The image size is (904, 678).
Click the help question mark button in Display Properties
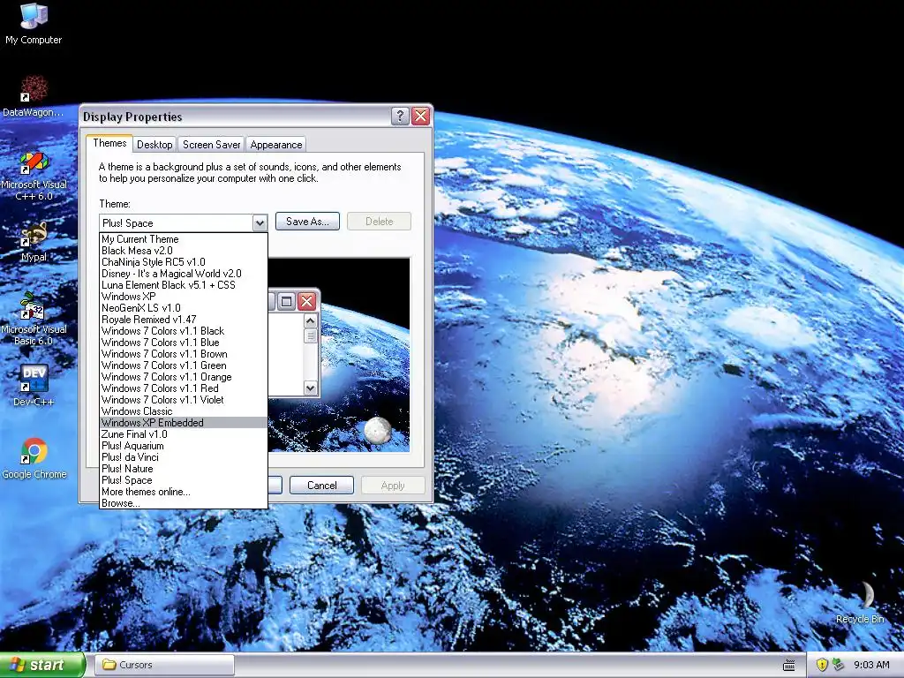click(x=400, y=116)
